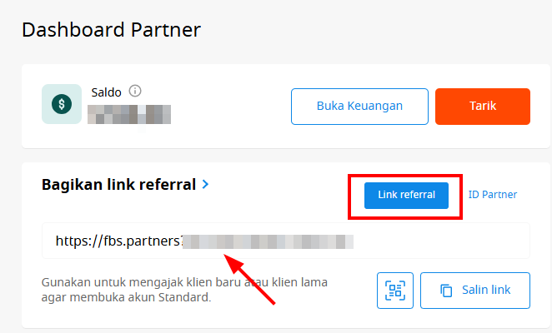Open the Buka Keuangan button

tap(359, 107)
